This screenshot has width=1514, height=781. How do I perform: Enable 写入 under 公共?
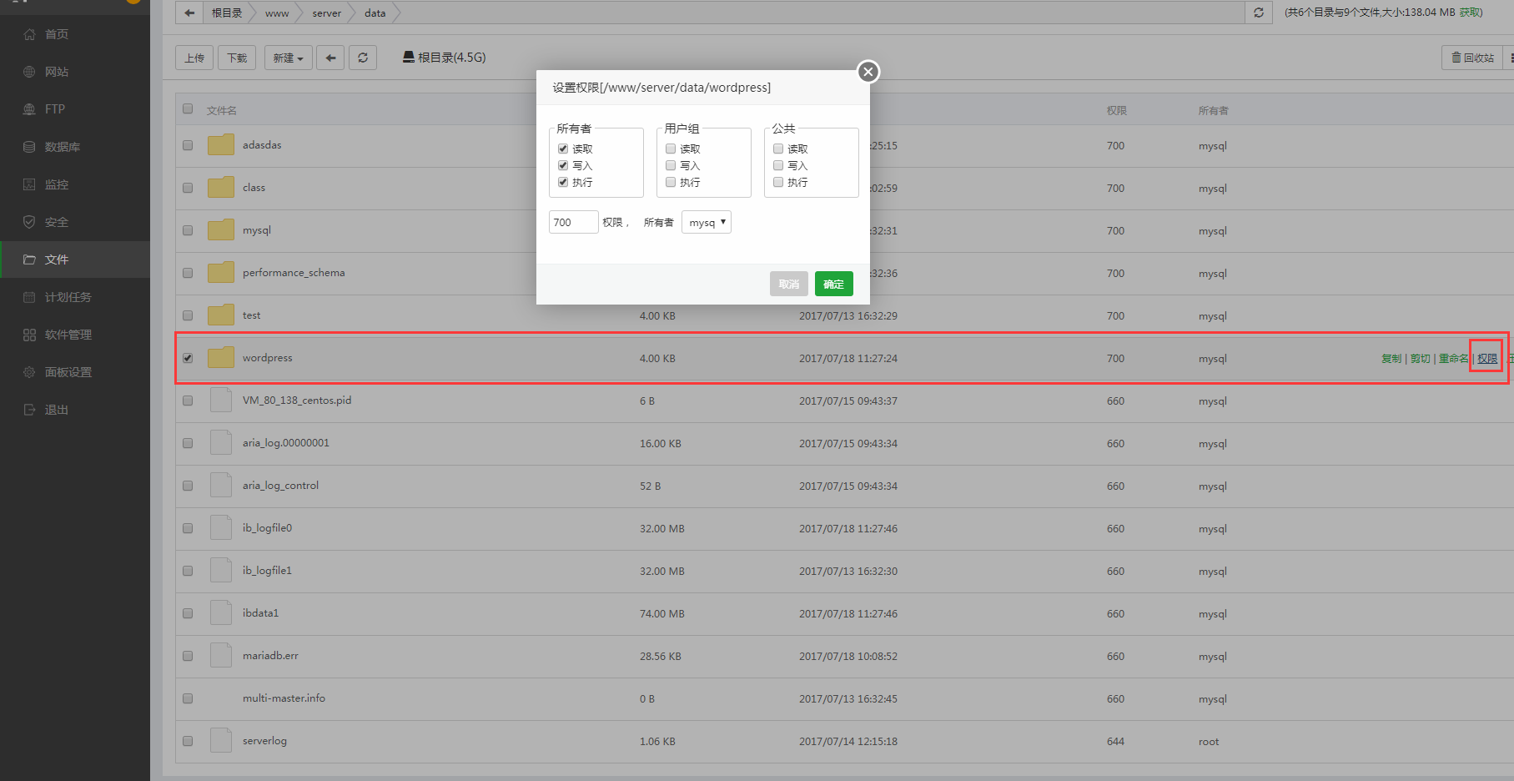pyautogui.click(x=778, y=165)
